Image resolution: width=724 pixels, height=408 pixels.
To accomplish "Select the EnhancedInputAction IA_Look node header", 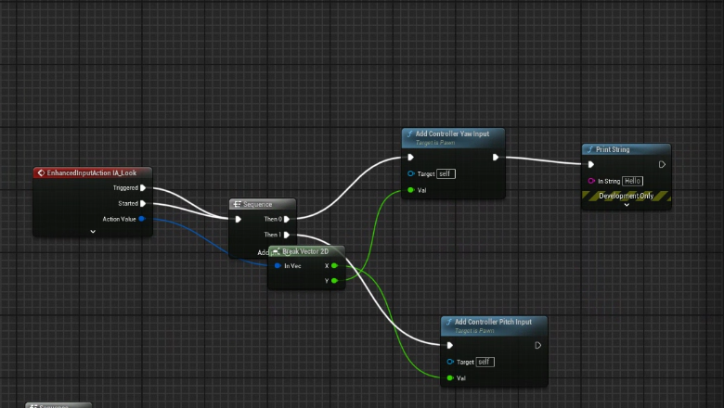I will [91, 172].
